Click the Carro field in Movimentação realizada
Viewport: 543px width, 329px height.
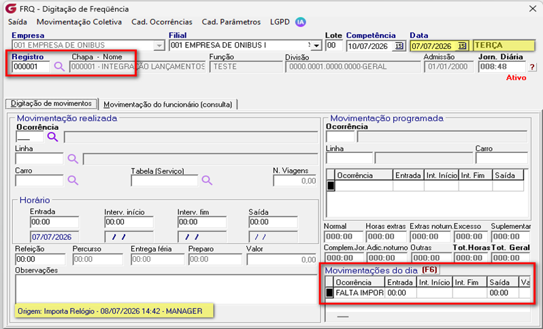coord(39,180)
